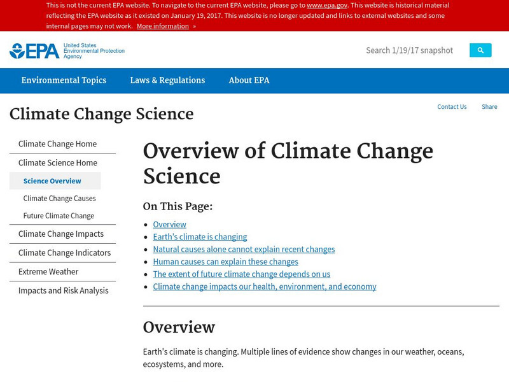Jump to Earth's climate is changing section
This screenshot has width=509, height=382.
click(200, 237)
